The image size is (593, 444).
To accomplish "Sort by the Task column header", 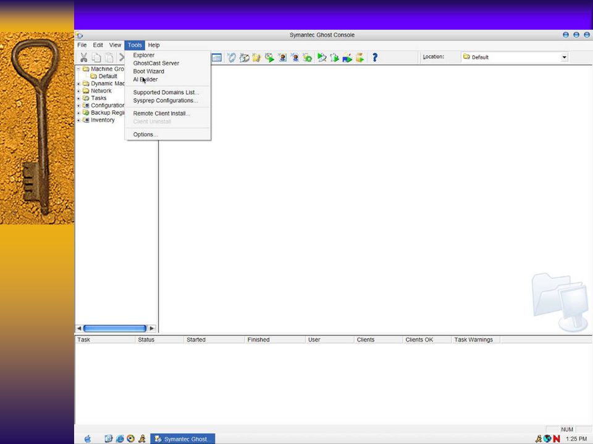I will 105,339.
